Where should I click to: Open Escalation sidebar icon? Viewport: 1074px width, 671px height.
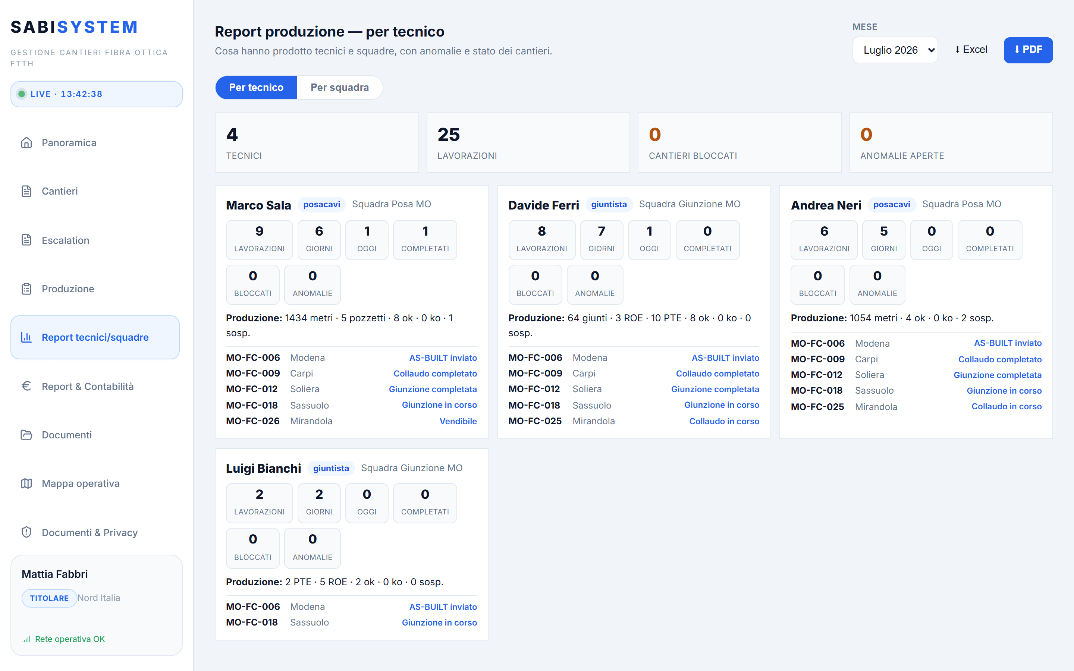point(26,240)
